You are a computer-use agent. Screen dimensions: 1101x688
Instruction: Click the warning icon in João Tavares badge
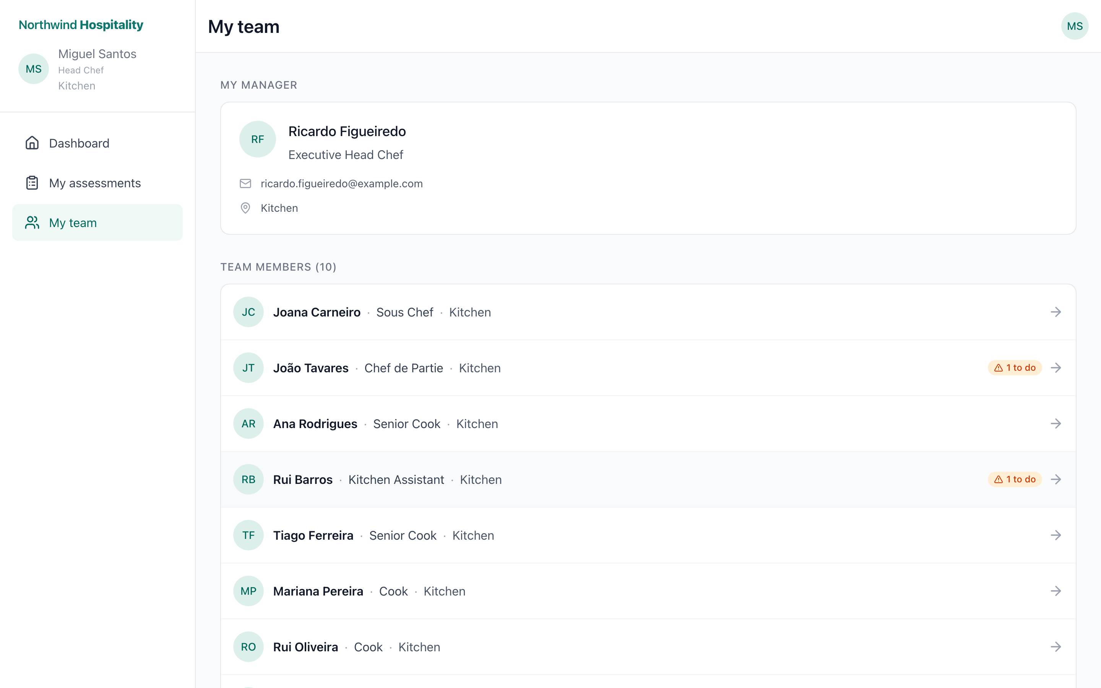coord(999,368)
